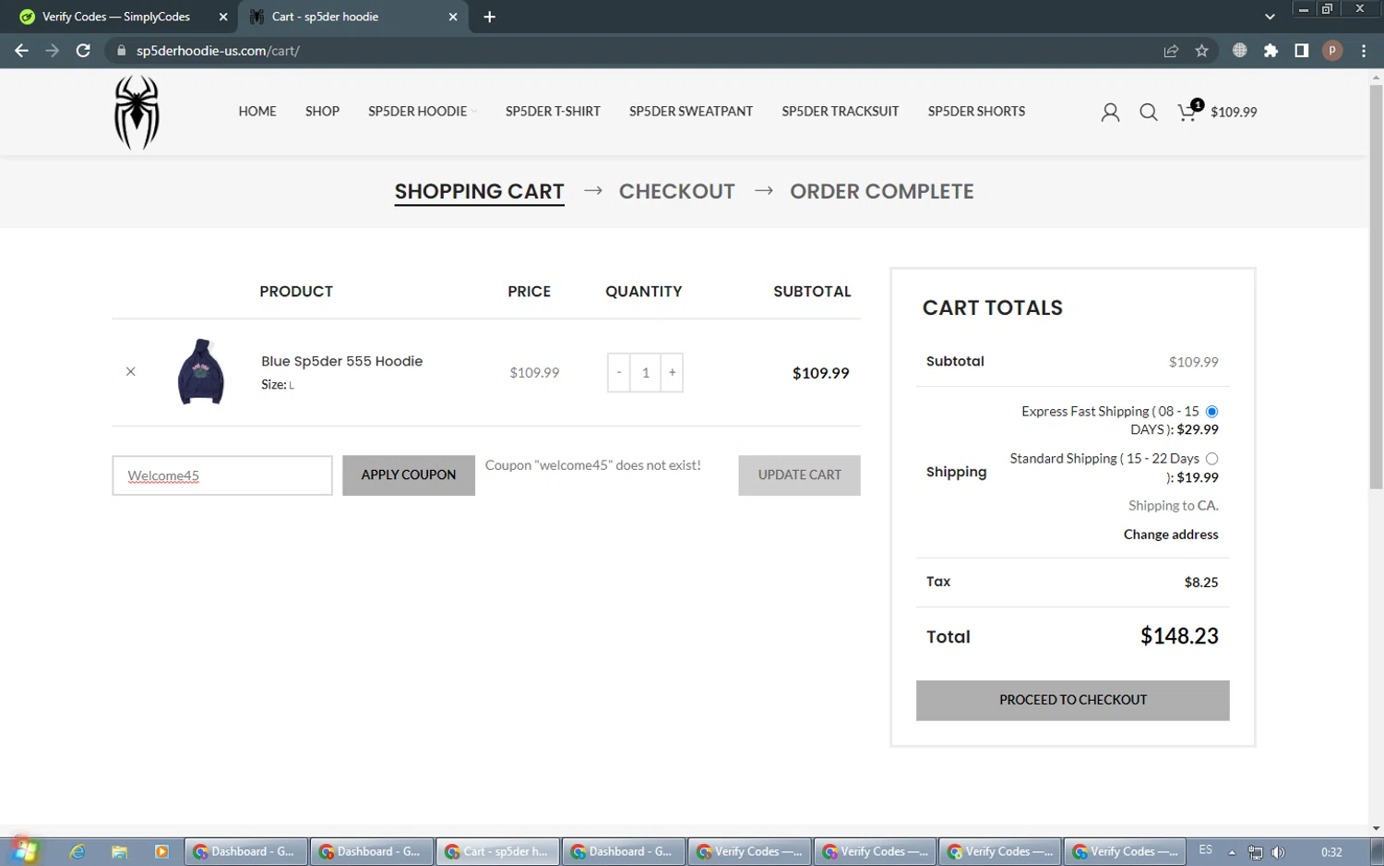Select Standard Shipping radio option
1384x866 pixels.
(x=1211, y=458)
